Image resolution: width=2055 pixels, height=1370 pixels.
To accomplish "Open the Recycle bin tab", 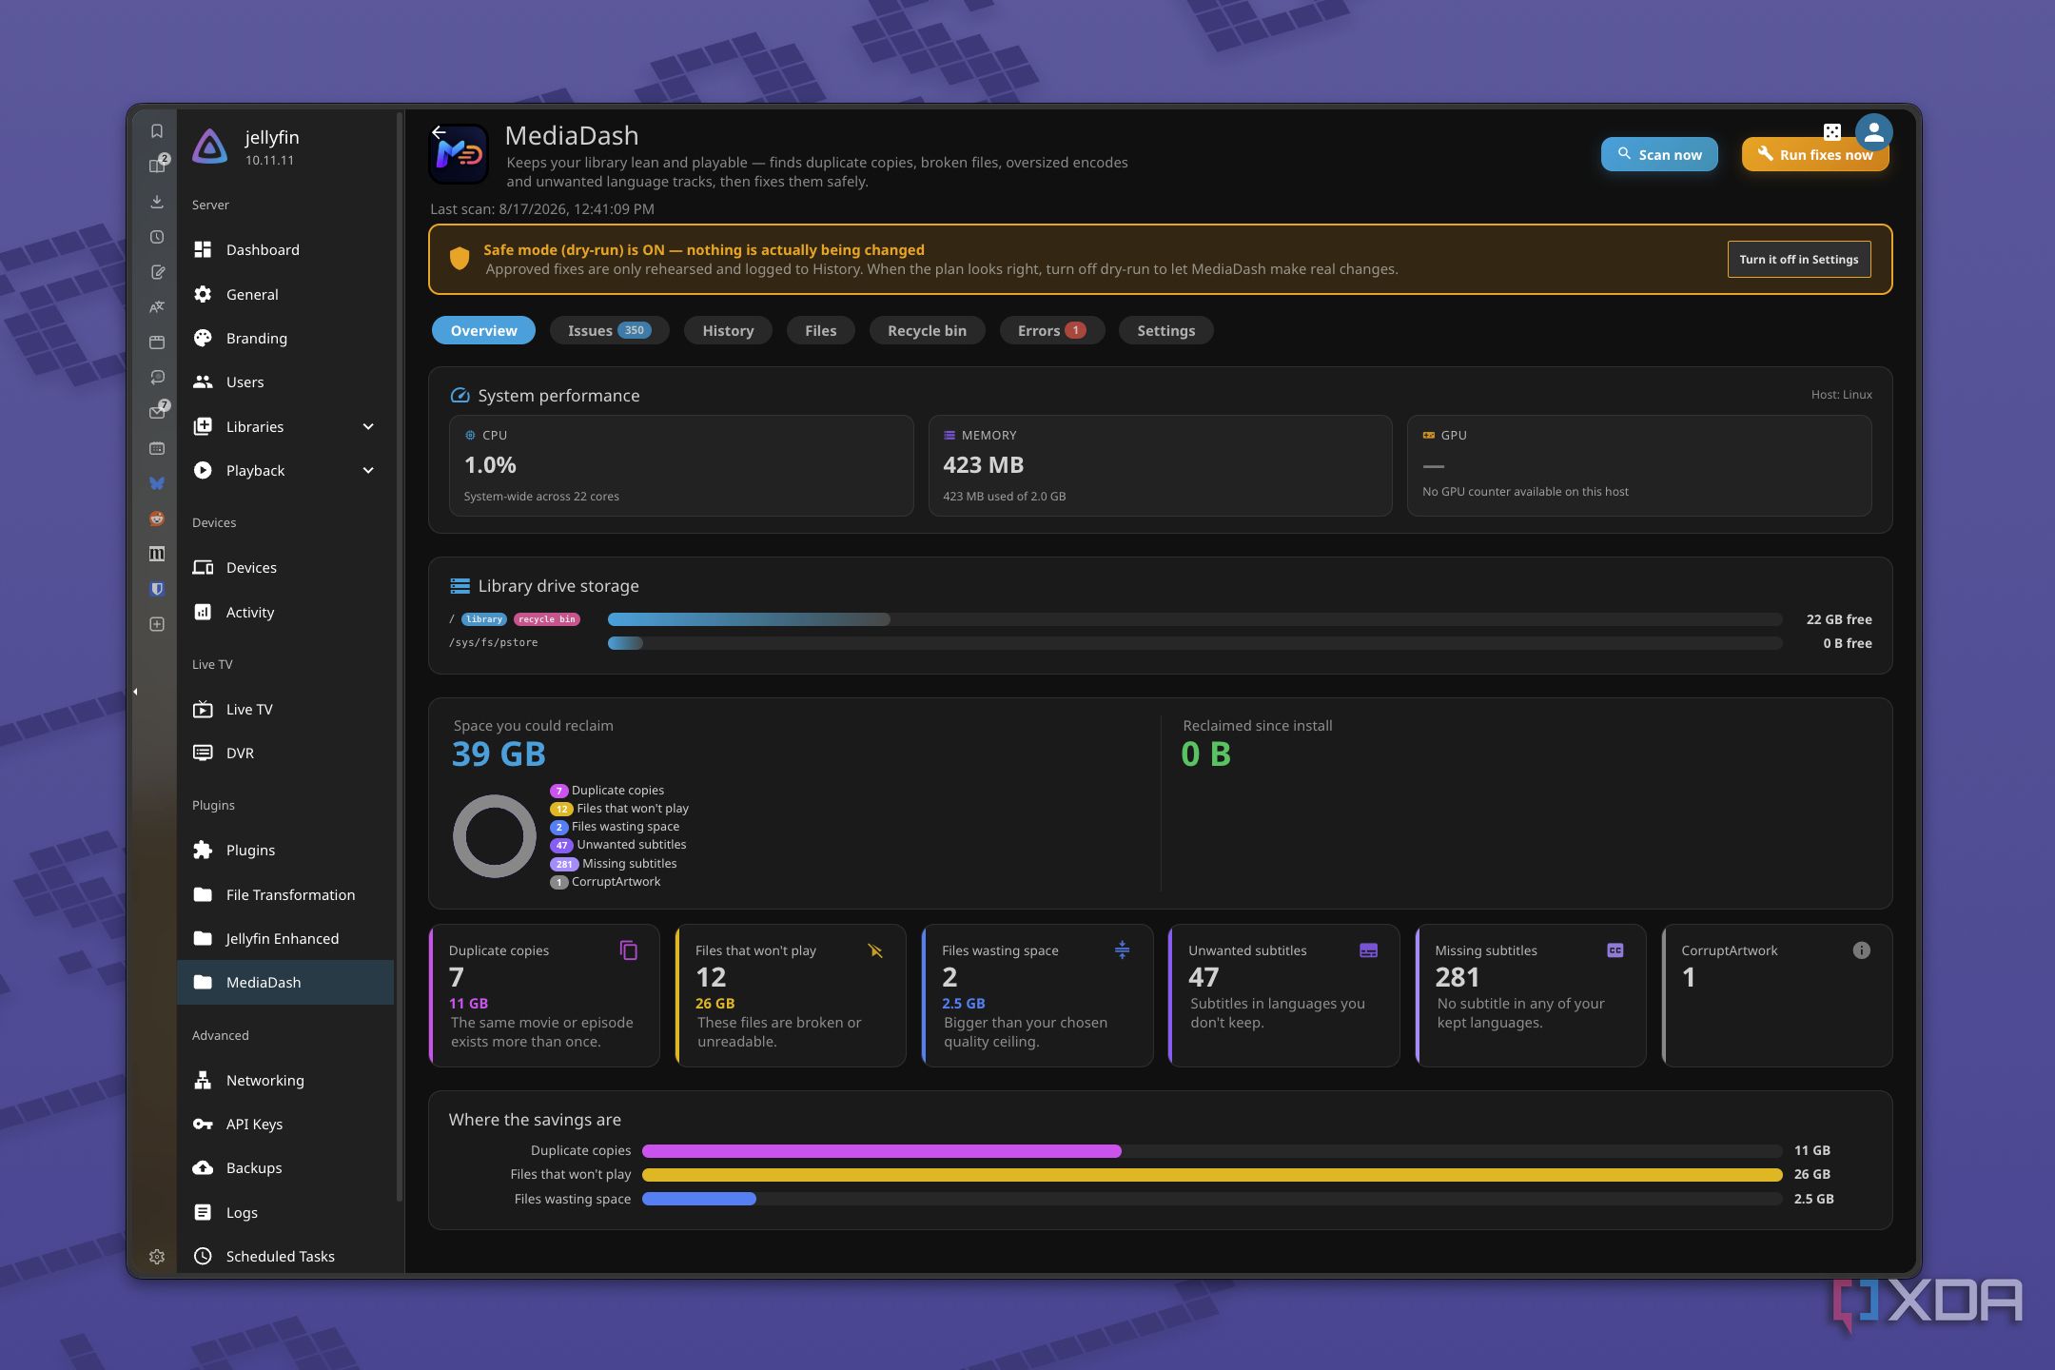I will point(927,330).
